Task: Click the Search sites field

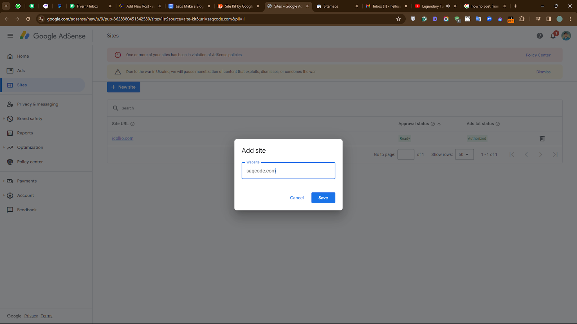Action: (334, 108)
